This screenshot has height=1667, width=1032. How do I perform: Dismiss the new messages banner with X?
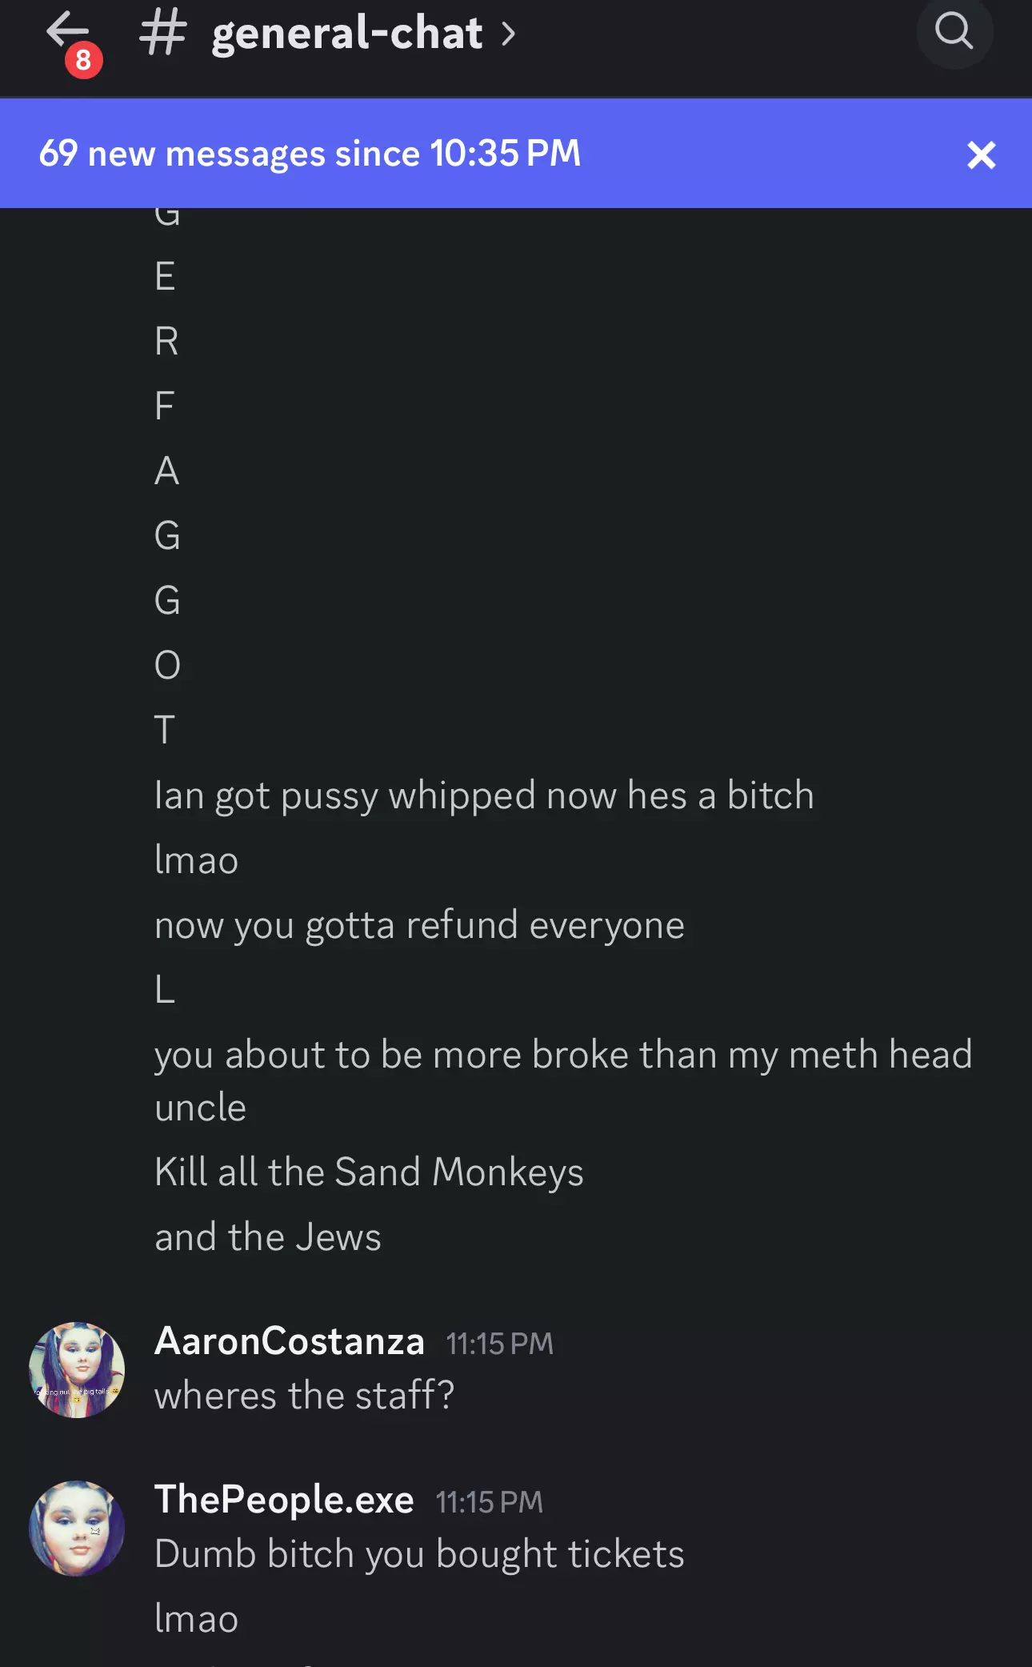[x=981, y=154]
